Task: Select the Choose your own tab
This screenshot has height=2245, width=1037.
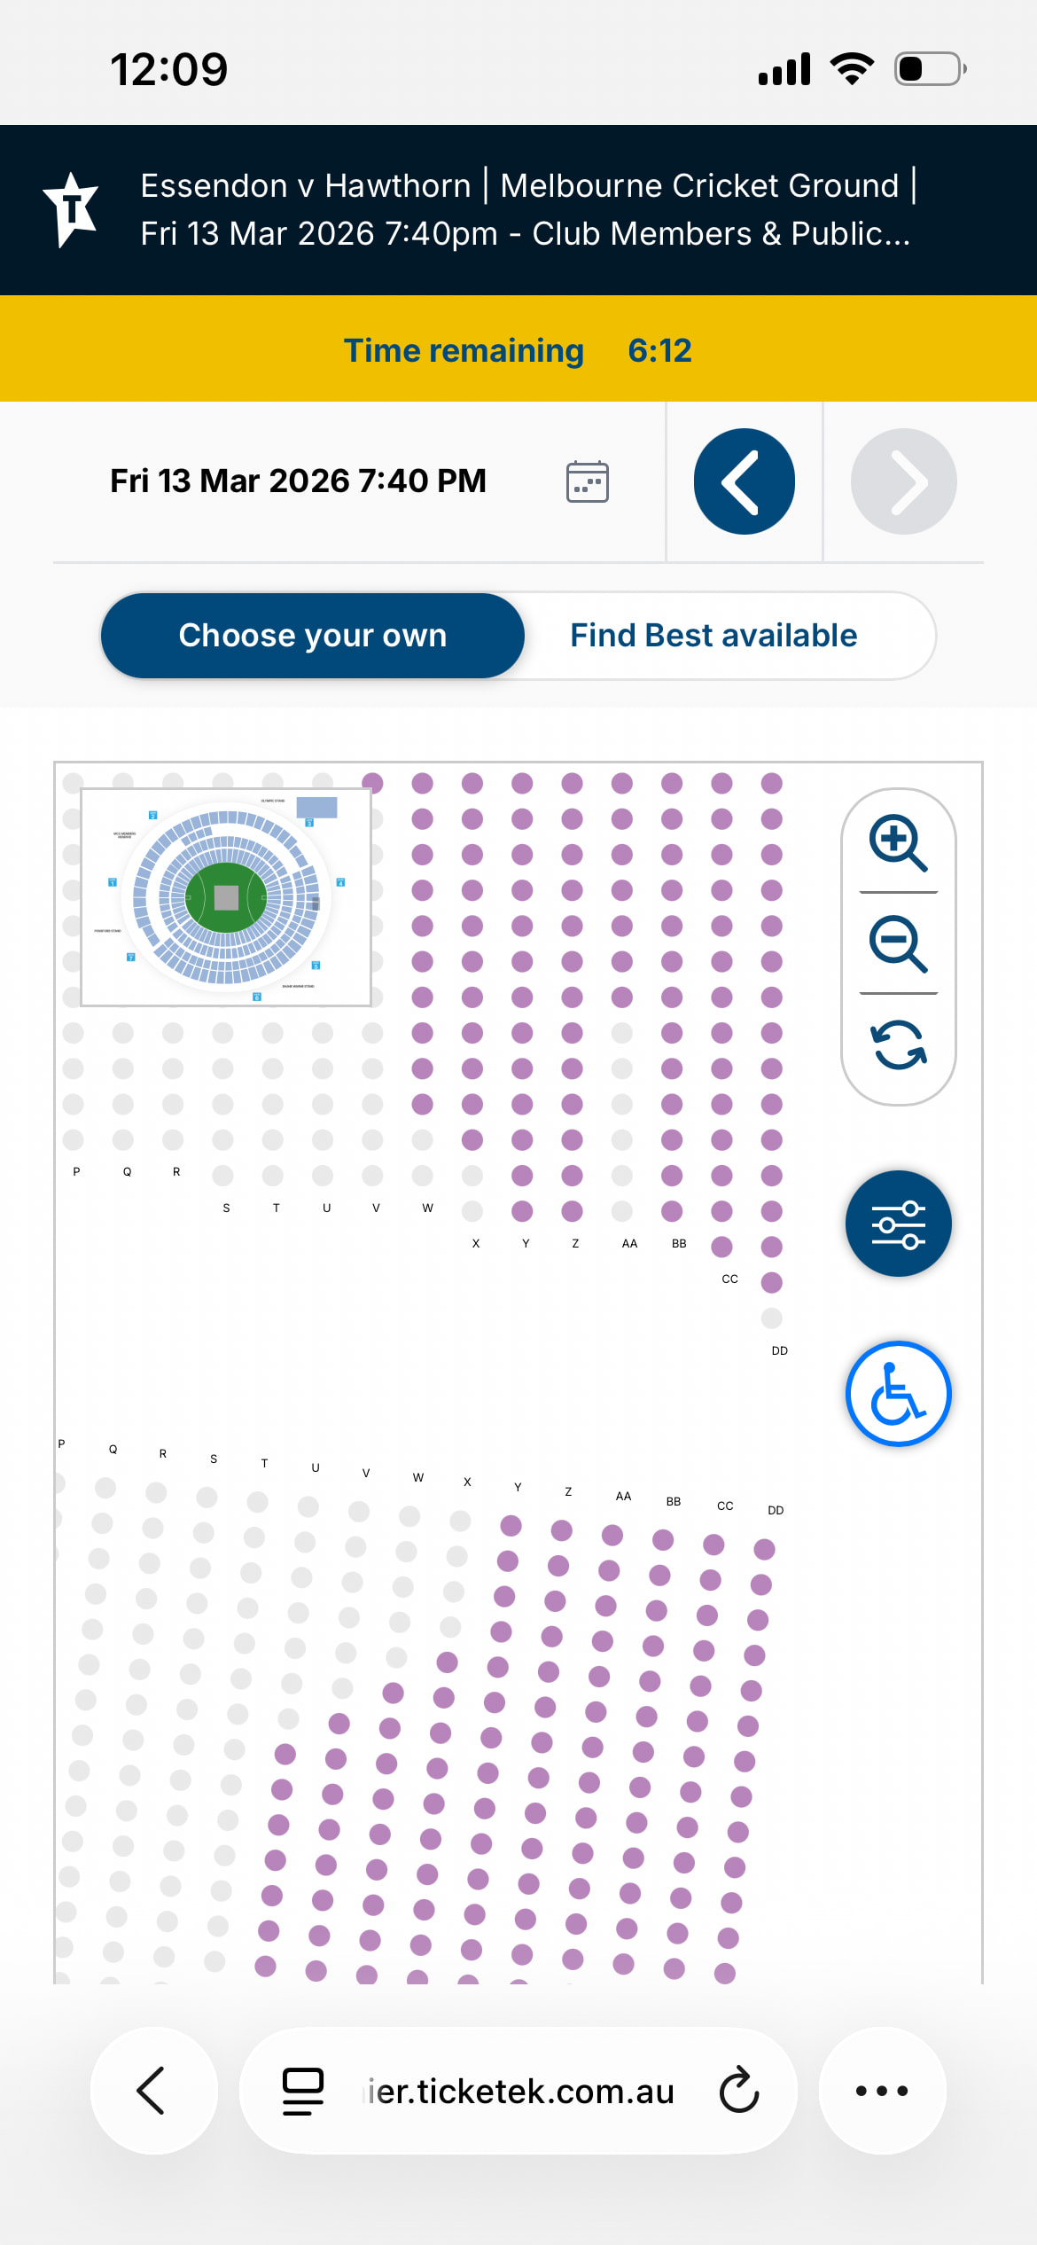Action: 312,636
